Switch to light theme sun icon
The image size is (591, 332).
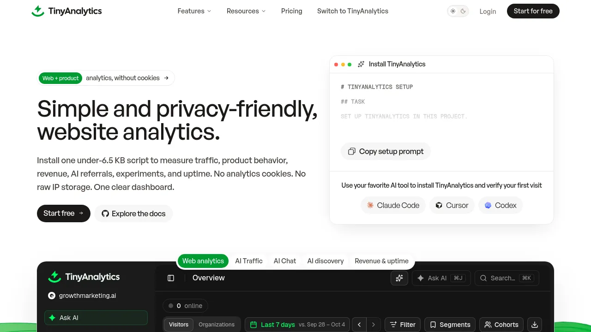(453, 11)
